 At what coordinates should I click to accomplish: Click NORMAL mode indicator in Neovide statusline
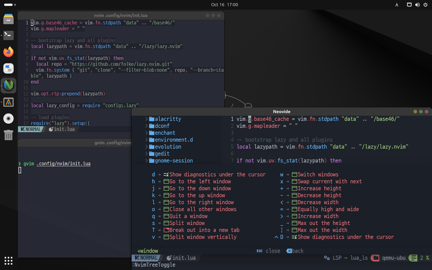tap(146, 258)
